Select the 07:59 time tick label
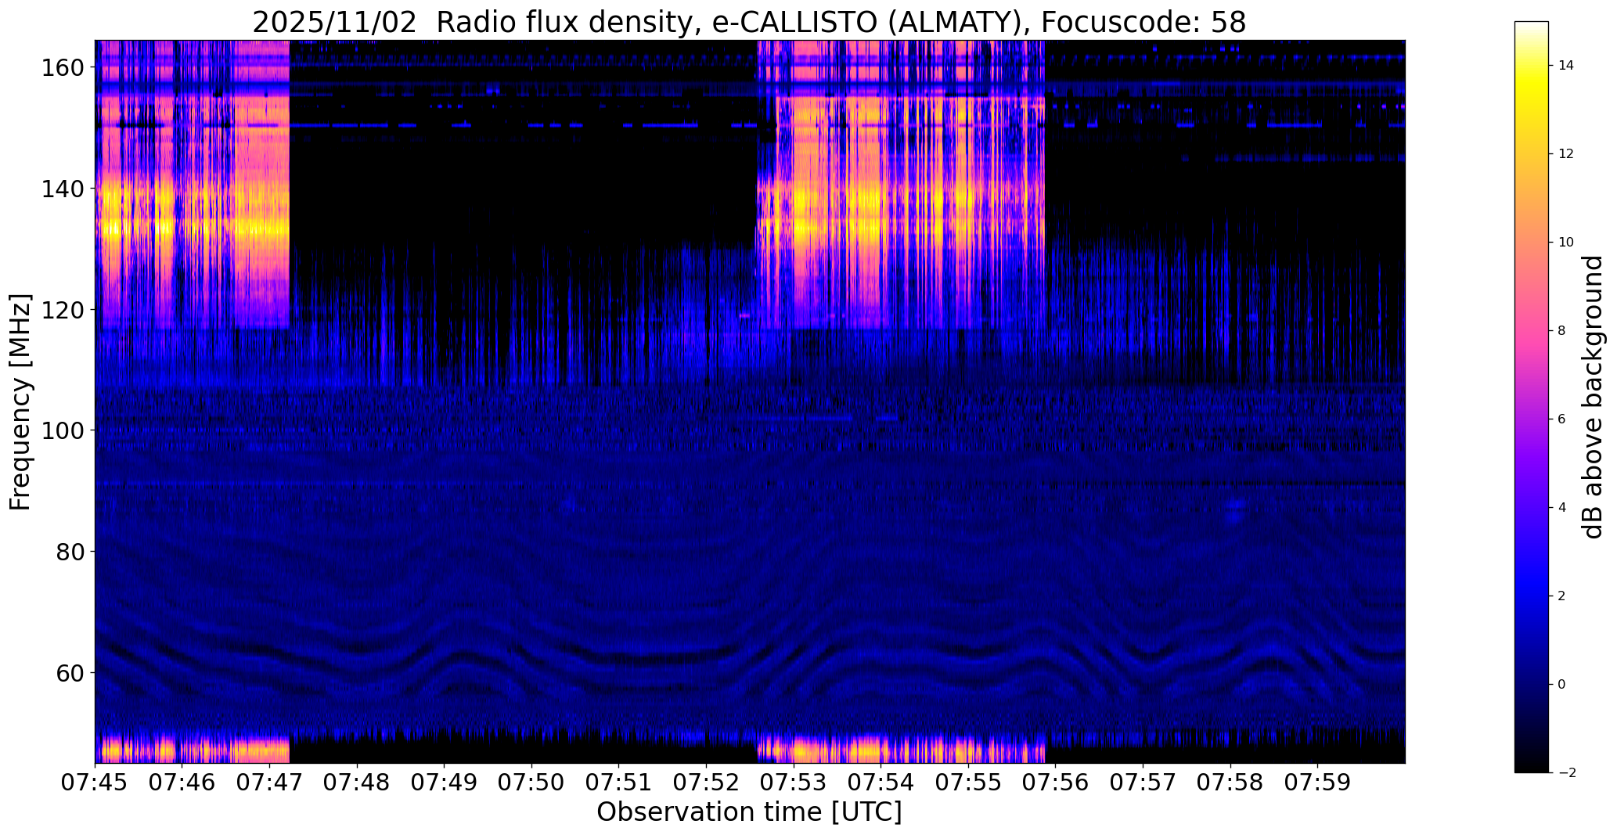Viewport: 1617px width, 835px height. [x=1317, y=782]
